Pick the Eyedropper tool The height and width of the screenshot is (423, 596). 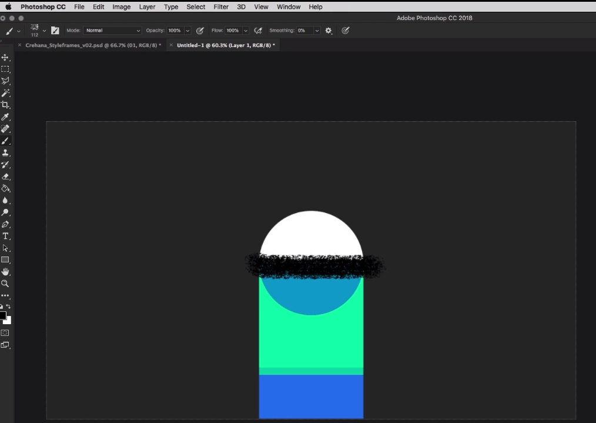6,116
